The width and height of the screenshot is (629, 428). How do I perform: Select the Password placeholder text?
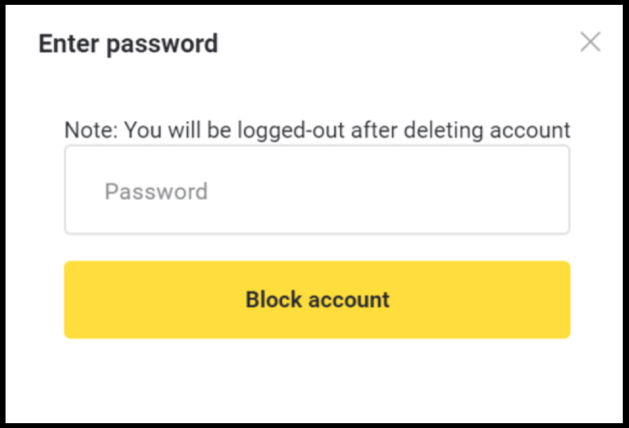[156, 192]
